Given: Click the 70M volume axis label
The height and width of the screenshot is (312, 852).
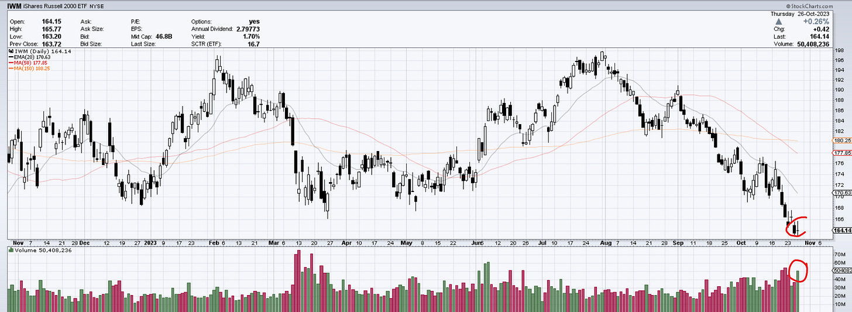Looking at the screenshot, I should (x=840, y=255).
